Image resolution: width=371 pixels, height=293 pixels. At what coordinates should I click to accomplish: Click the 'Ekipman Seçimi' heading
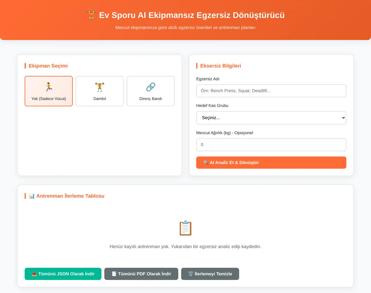coord(48,66)
